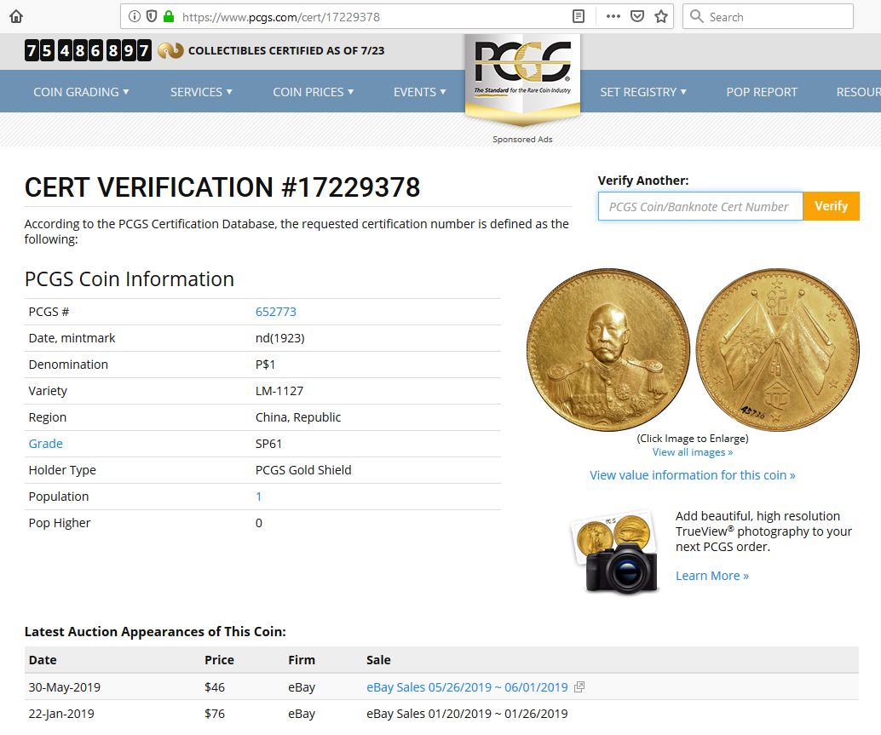Open the Pop Report menu item
This screenshot has width=881, height=735.
click(x=762, y=92)
